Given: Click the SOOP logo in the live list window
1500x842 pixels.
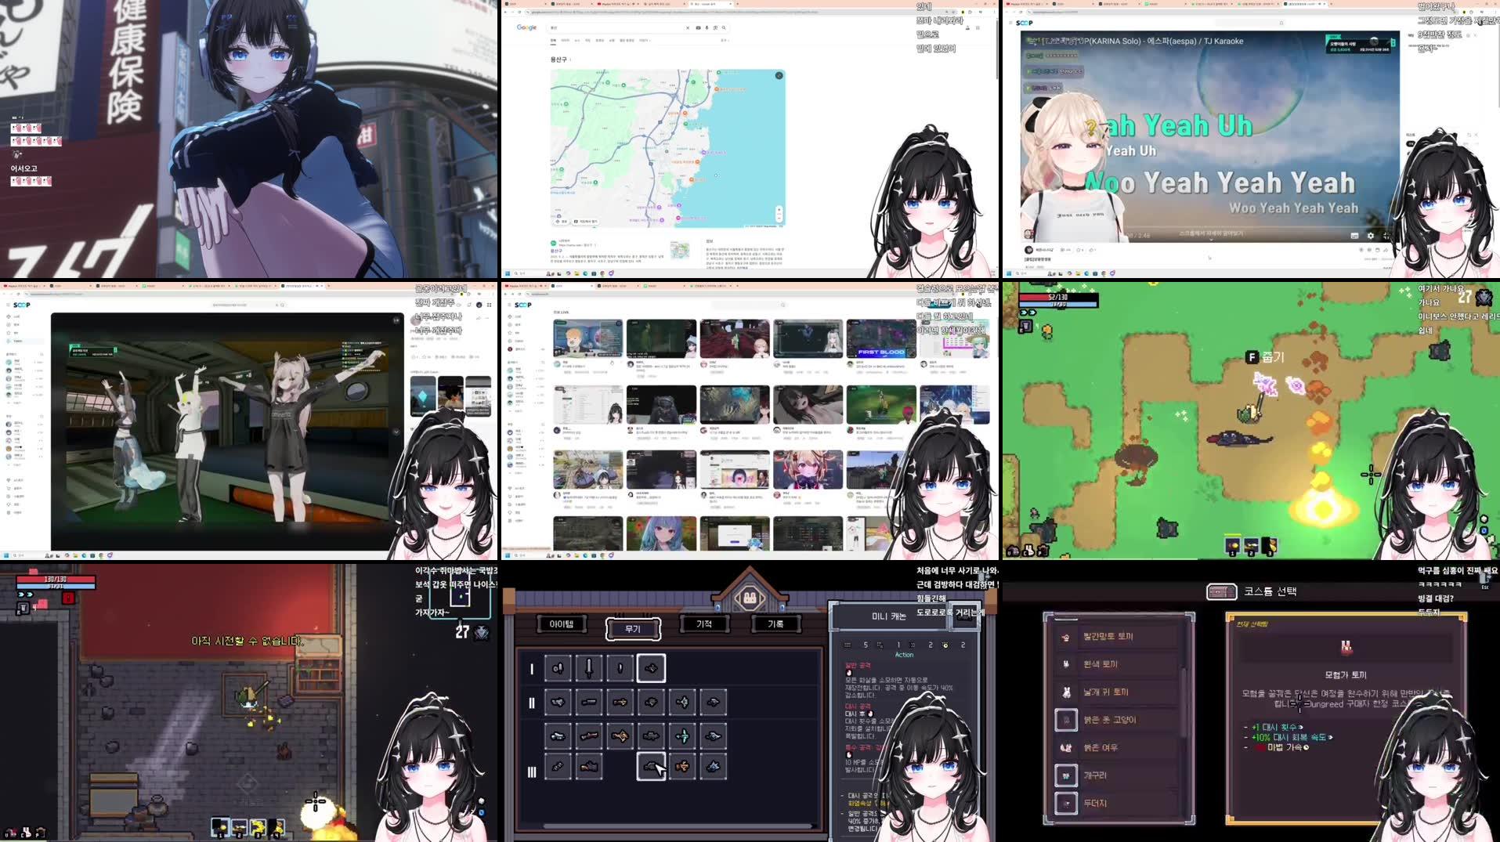Looking at the screenshot, I should click(522, 305).
